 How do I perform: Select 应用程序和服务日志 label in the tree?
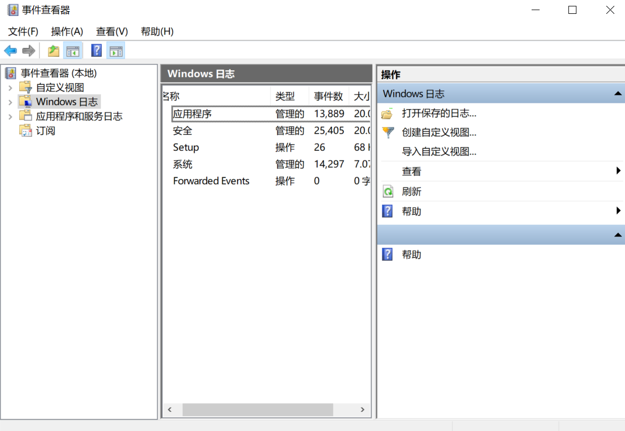[79, 116]
